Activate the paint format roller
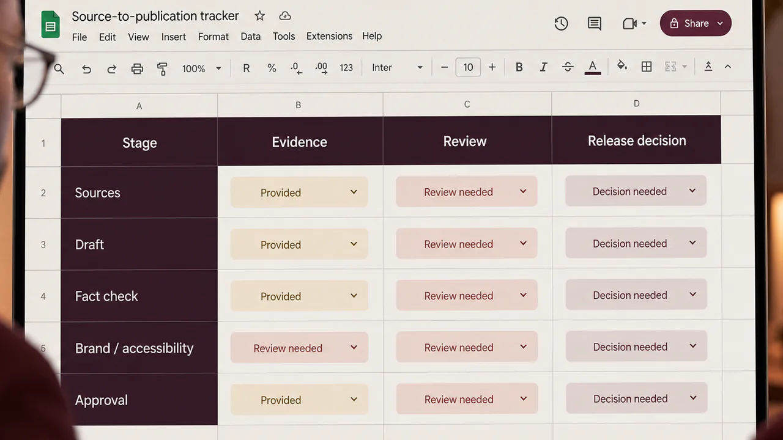This screenshot has width=783, height=440. (x=162, y=68)
